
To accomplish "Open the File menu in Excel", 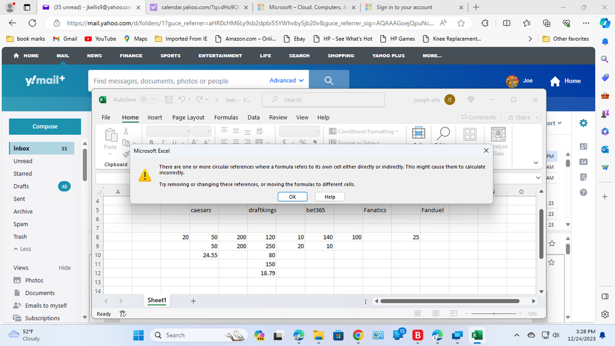I will (x=105, y=118).
